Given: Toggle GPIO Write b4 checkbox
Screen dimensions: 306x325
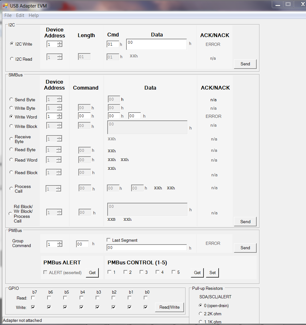Looking at the screenshot, I should click(81, 307).
